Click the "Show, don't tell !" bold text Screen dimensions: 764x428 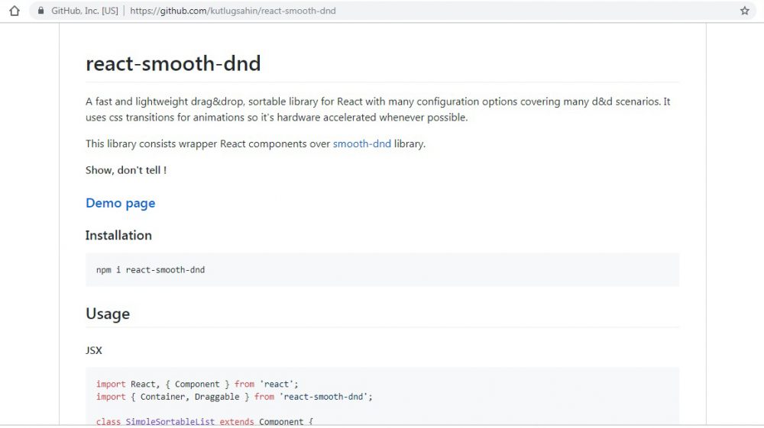tap(126, 169)
